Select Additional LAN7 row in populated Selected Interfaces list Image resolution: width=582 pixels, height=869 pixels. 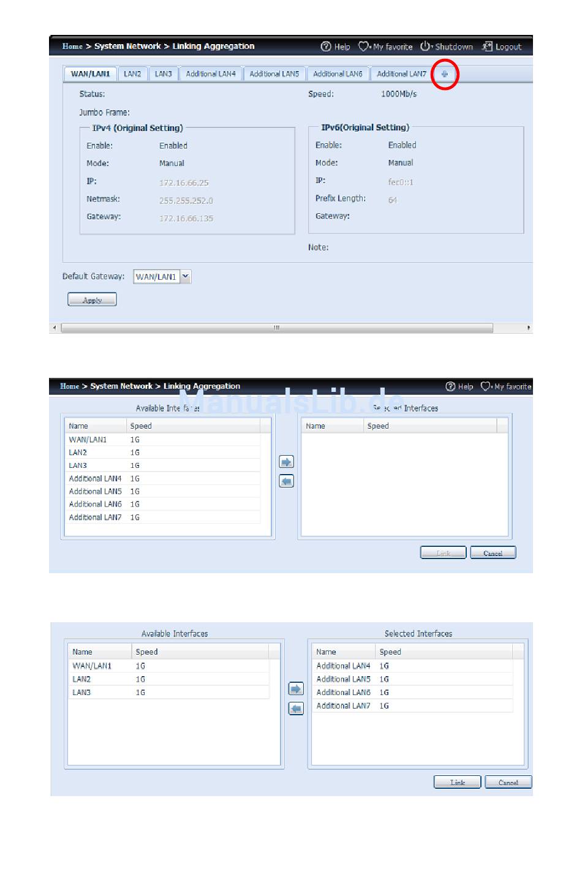[x=343, y=705]
